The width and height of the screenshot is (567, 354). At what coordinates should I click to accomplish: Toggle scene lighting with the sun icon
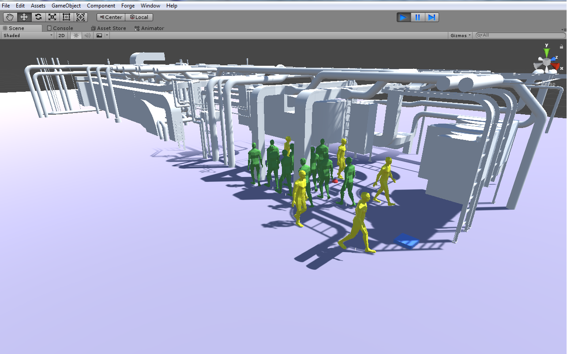tap(76, 35)
